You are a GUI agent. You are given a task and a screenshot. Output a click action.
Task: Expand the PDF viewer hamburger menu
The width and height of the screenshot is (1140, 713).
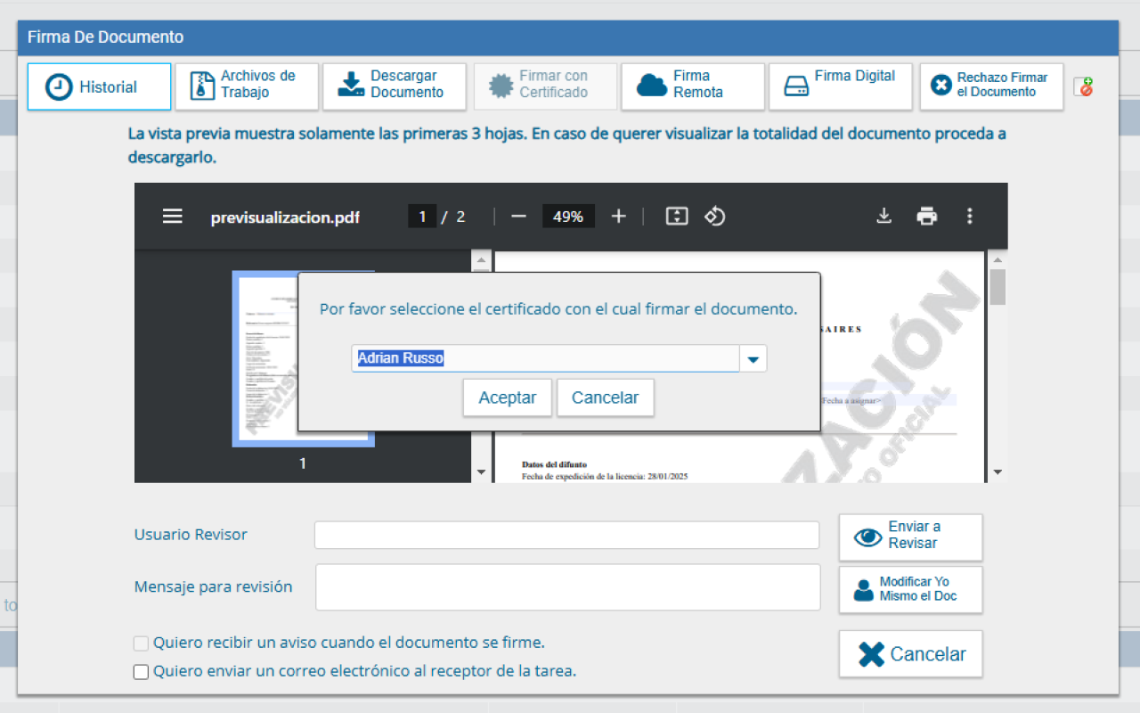point(172,216)
